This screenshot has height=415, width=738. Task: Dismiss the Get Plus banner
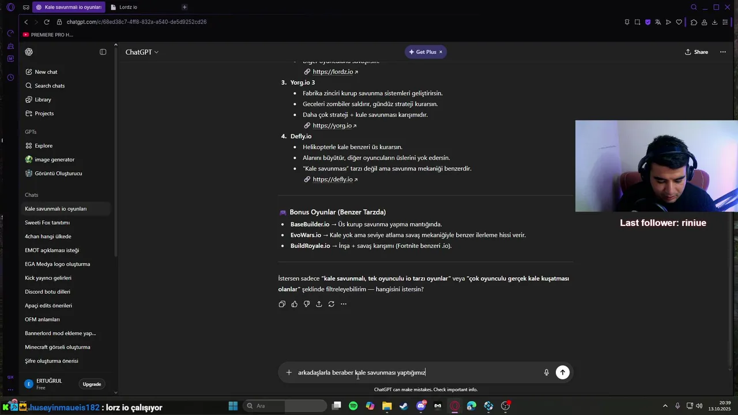point(441,52)
